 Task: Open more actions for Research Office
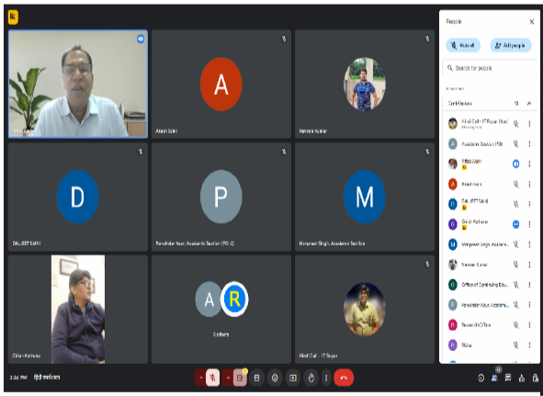529,325
